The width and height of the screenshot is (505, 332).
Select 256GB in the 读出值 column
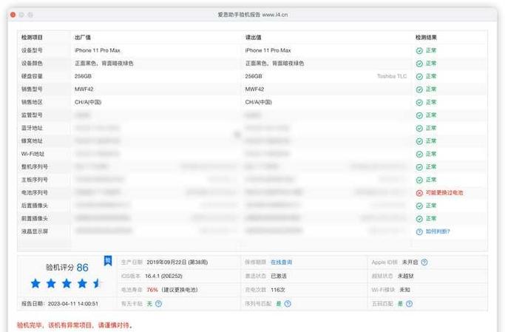254,76
